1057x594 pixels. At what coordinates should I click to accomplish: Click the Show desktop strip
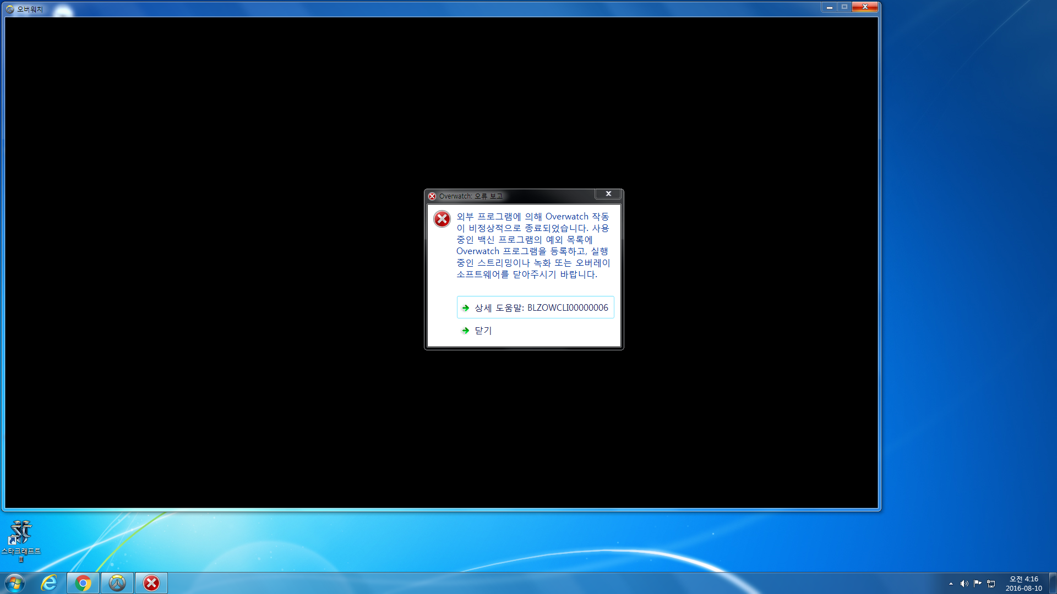(1053, 583)
